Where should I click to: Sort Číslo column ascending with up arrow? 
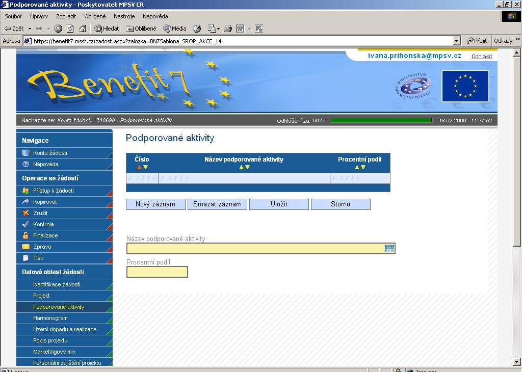pyautogui.click(x=139, y=167)
